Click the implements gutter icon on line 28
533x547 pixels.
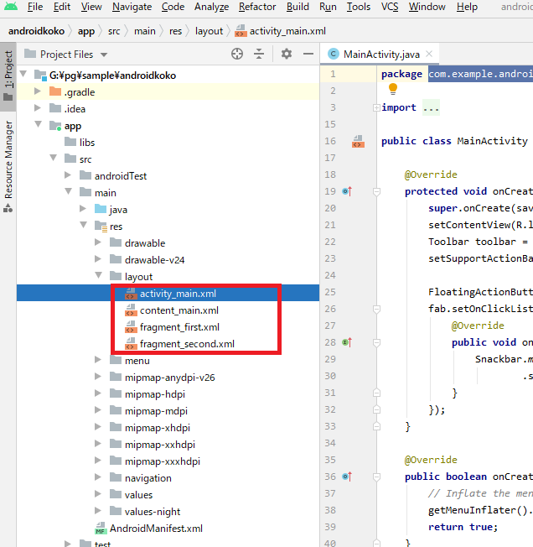tap(347, 342)
